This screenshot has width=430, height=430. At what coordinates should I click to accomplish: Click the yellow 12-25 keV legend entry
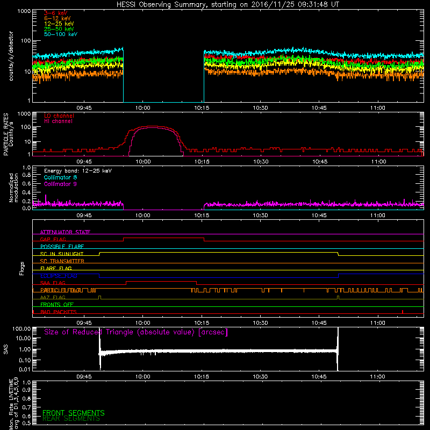click(x=59, y=24)
